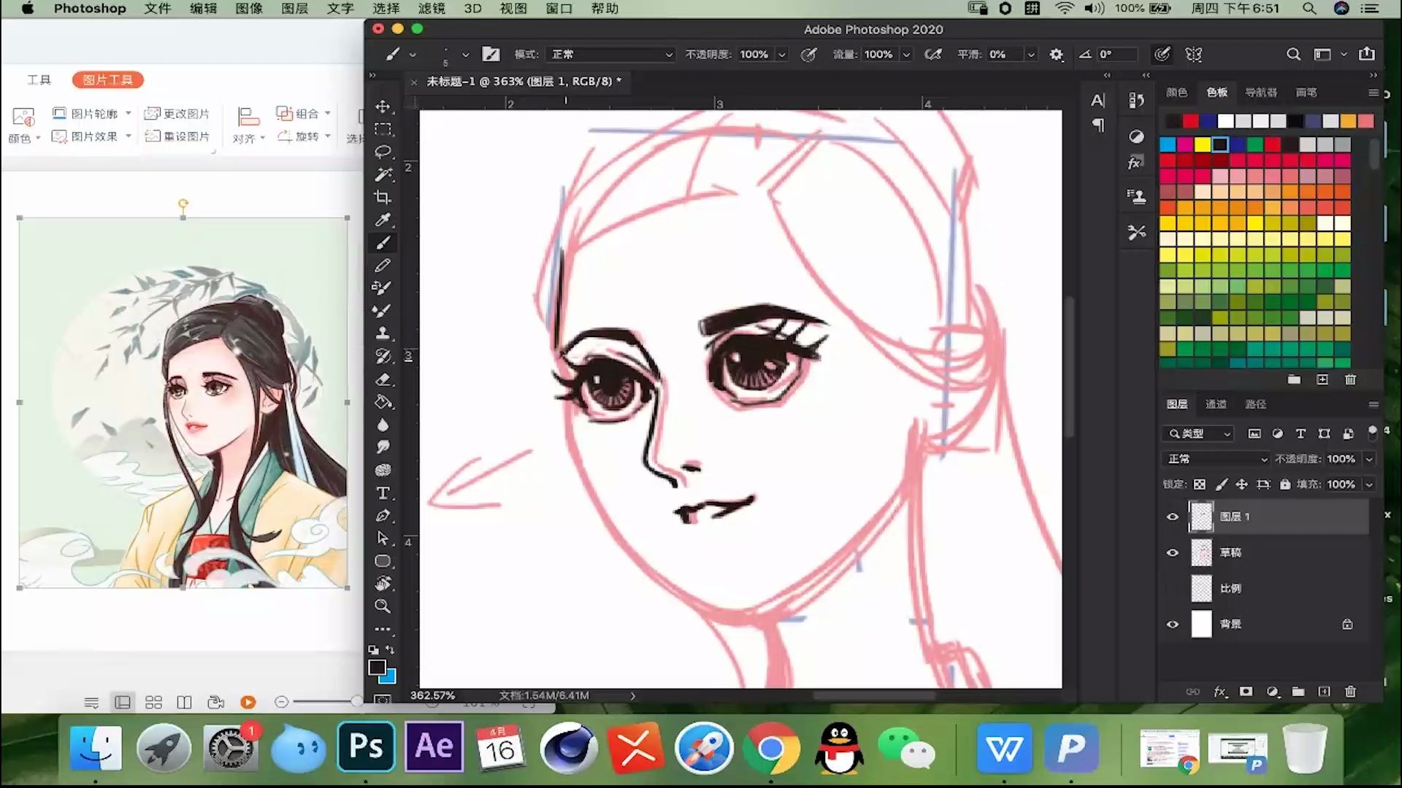Select the Move tool
The width and height of the screenshot is (1402, 788).
[383, 107]
